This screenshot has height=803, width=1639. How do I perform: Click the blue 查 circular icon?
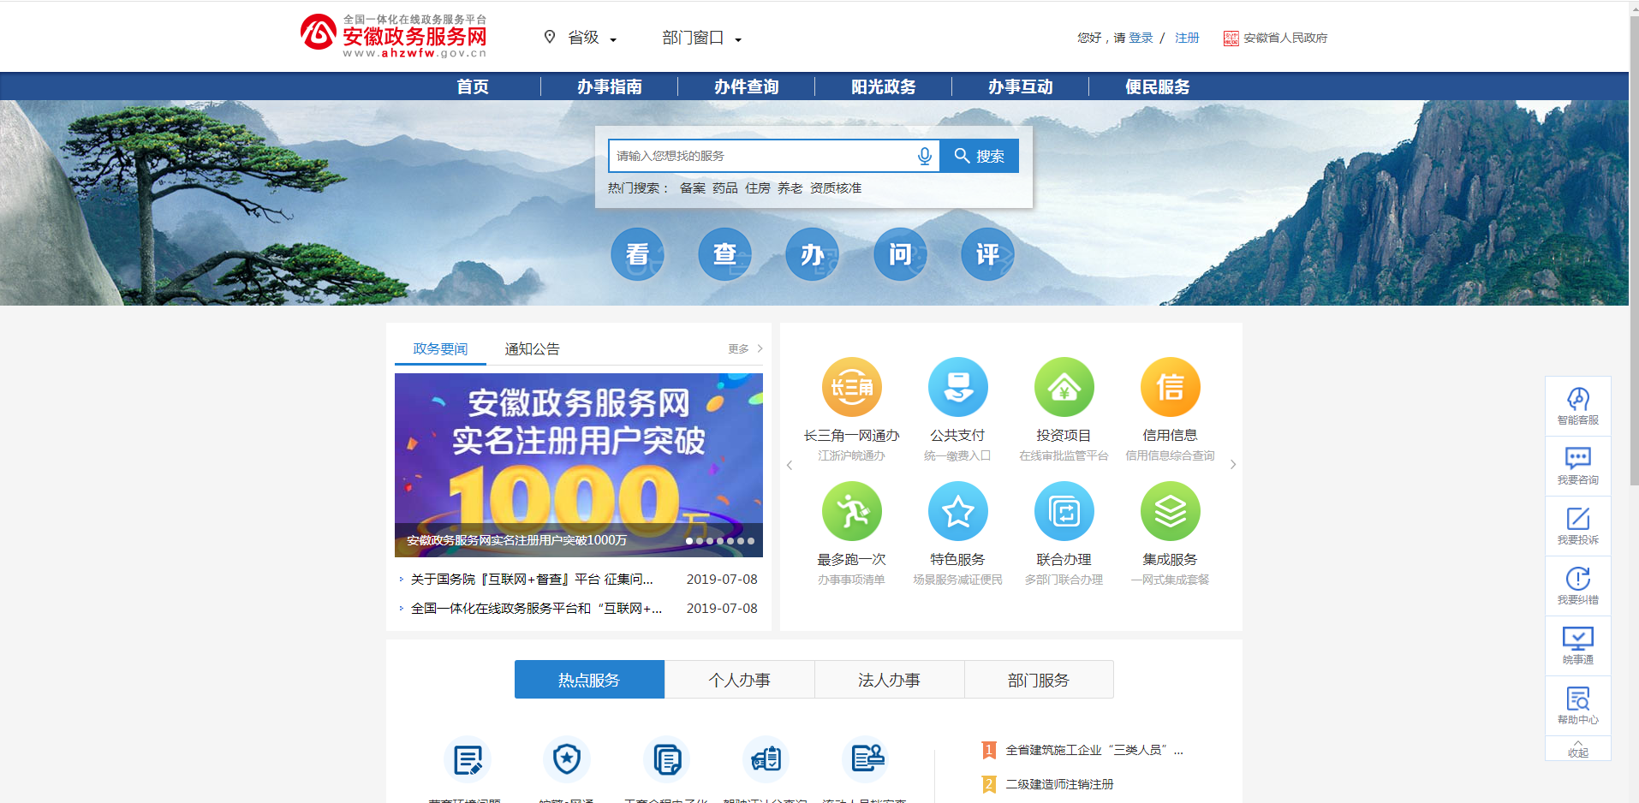pyautogui.click(x=724, y=254)
